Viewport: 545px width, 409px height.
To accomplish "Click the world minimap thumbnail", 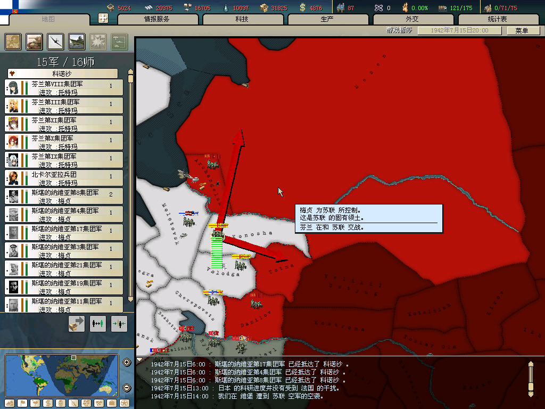I will coord(62,375).
